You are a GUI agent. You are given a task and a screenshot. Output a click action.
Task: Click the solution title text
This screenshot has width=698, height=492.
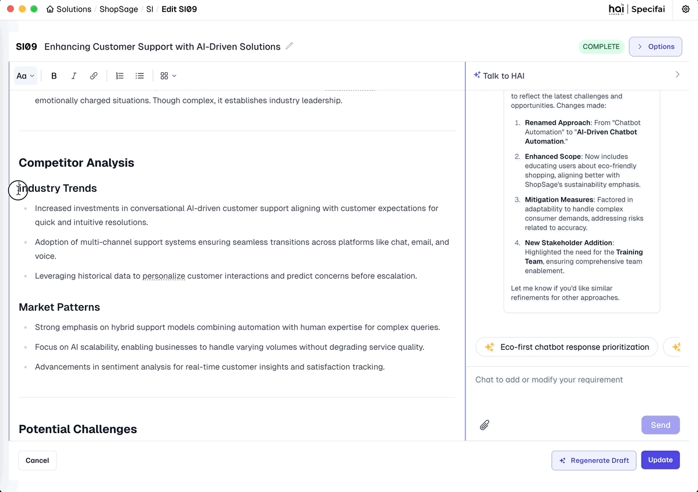[x=162, y=46]
